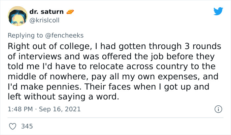231x135 pixels.
Task: Click the 345 likes count
Action: tap(27, 126)
